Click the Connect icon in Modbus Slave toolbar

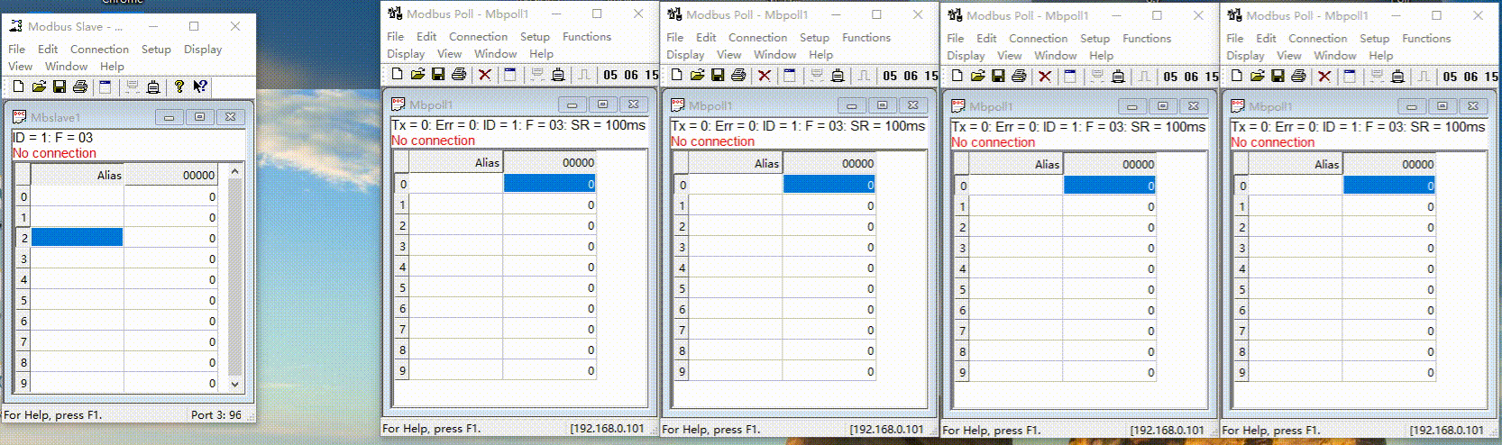(x=133, y=86)
